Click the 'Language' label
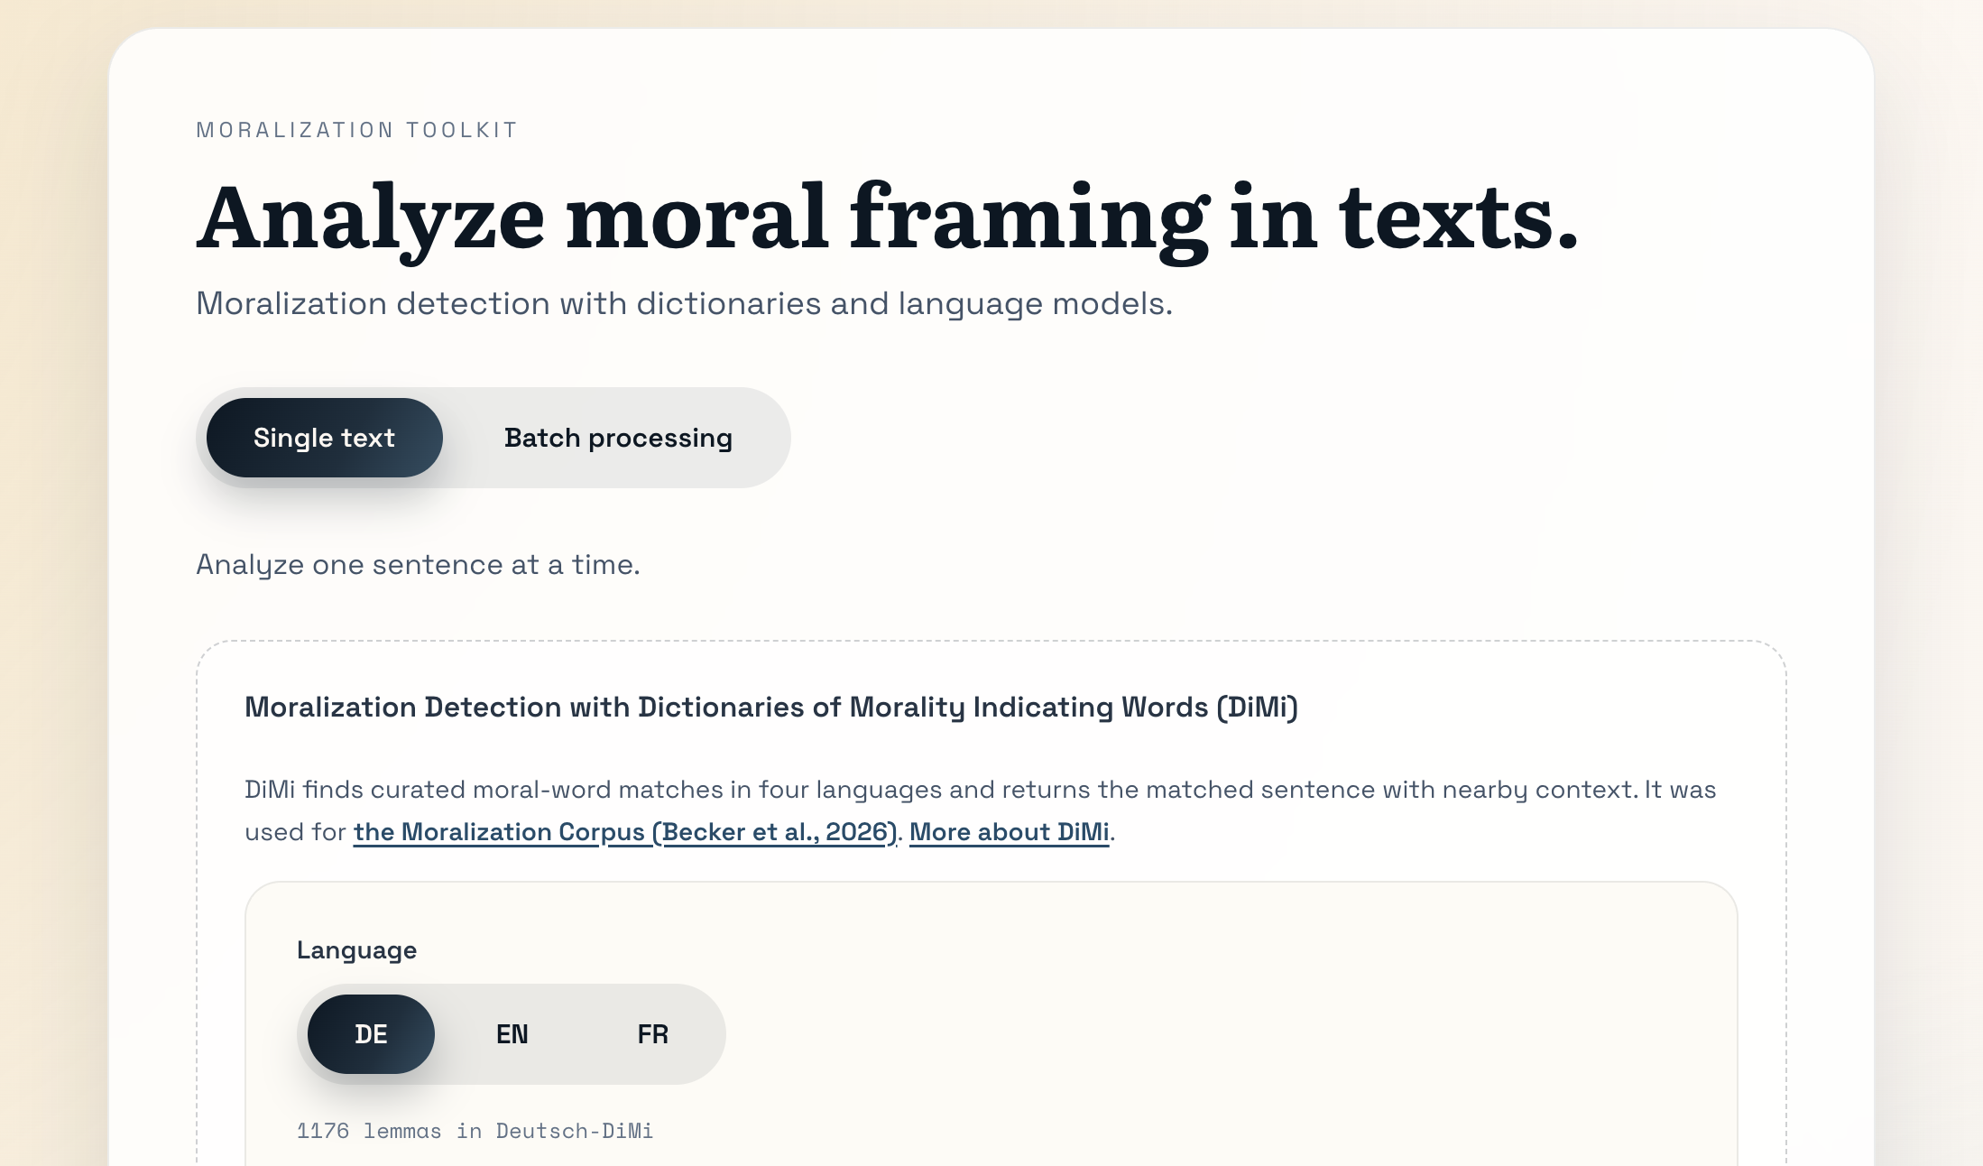Image resolution: width=1983 pixels, height=1166 pixels. click(x=356, y=950)
